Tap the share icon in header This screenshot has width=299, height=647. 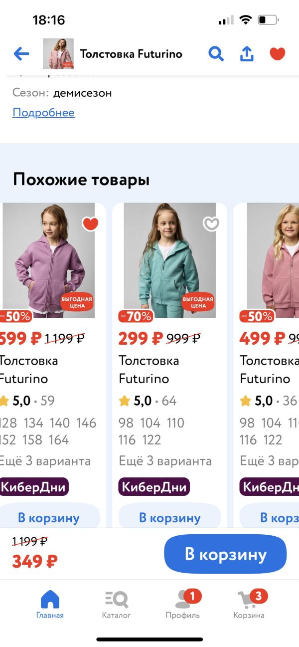(x=247, y=54)
